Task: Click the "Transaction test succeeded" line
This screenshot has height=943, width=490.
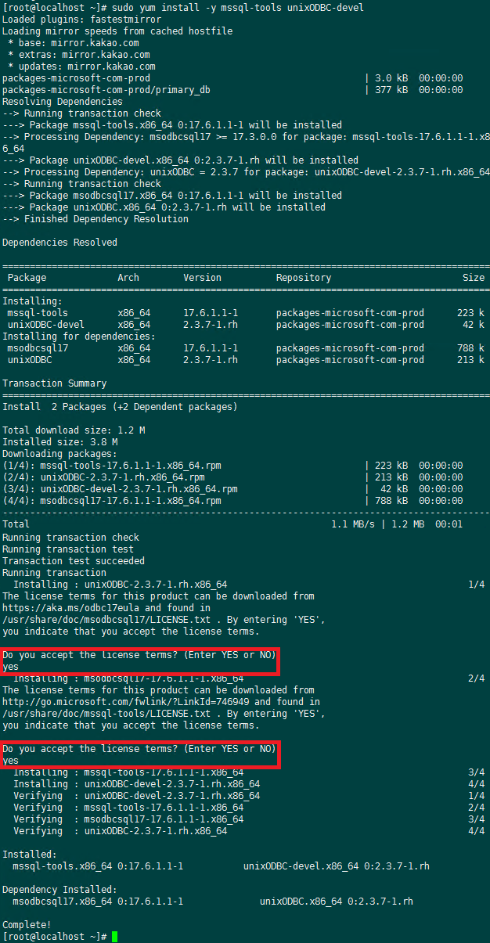Action: click(x=74, y=561)
